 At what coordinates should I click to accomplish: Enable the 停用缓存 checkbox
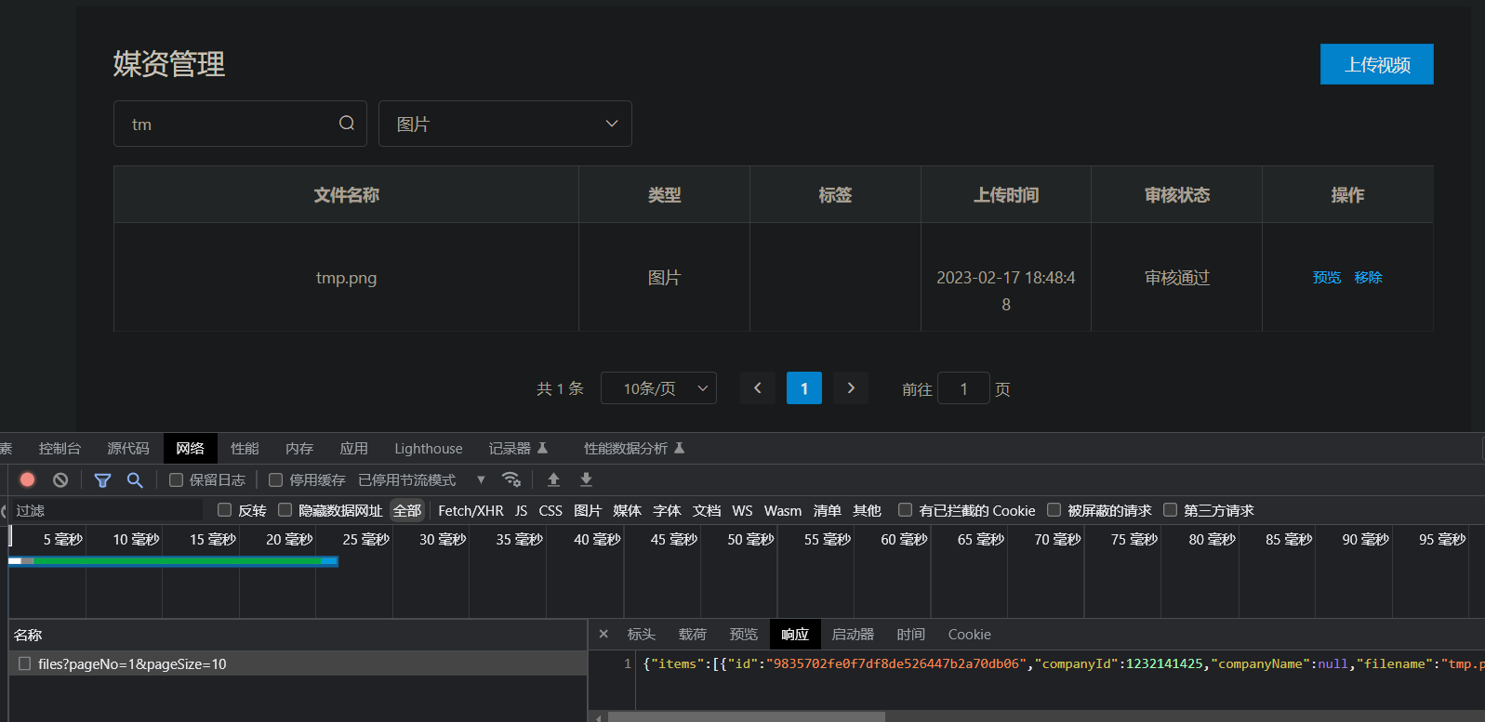pos(275,480)
